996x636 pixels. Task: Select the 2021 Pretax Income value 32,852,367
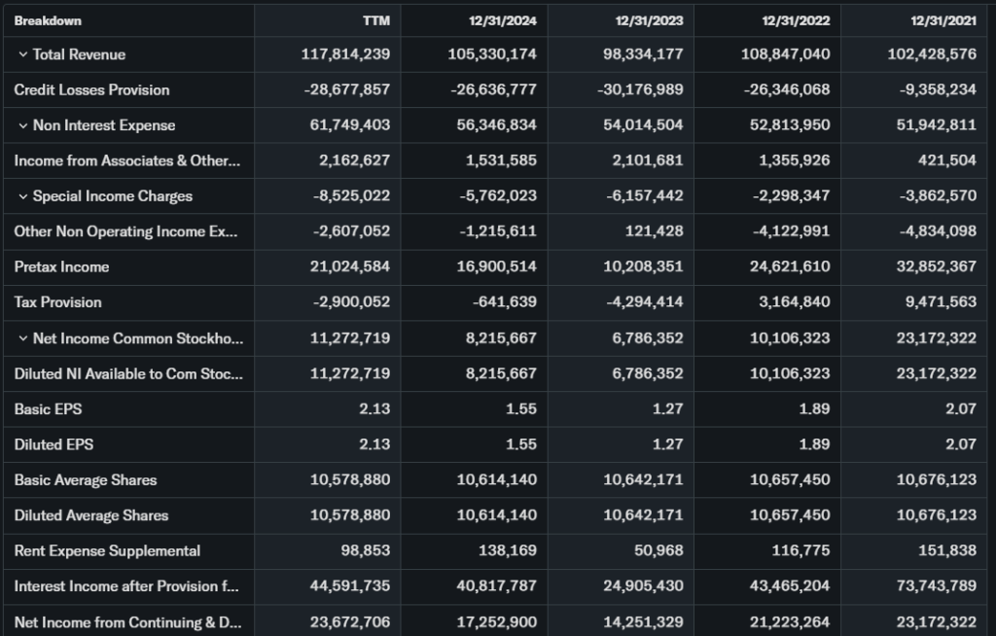coord(931,267)
